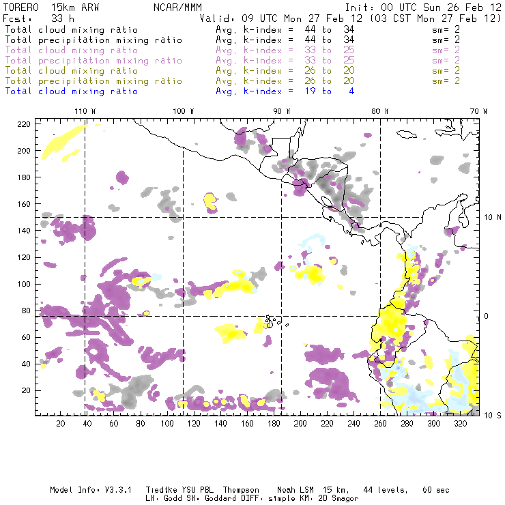This screenshot has width=505, height=505.
Task: Click the blue 'Avg. k-index = 19 to 4' text
Action: (x=285, y=91)
